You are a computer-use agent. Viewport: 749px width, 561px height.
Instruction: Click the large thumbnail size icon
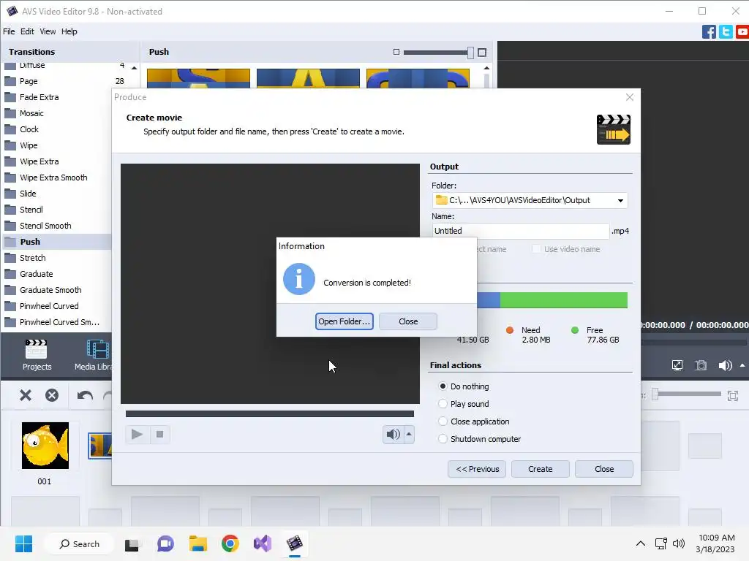482,53
